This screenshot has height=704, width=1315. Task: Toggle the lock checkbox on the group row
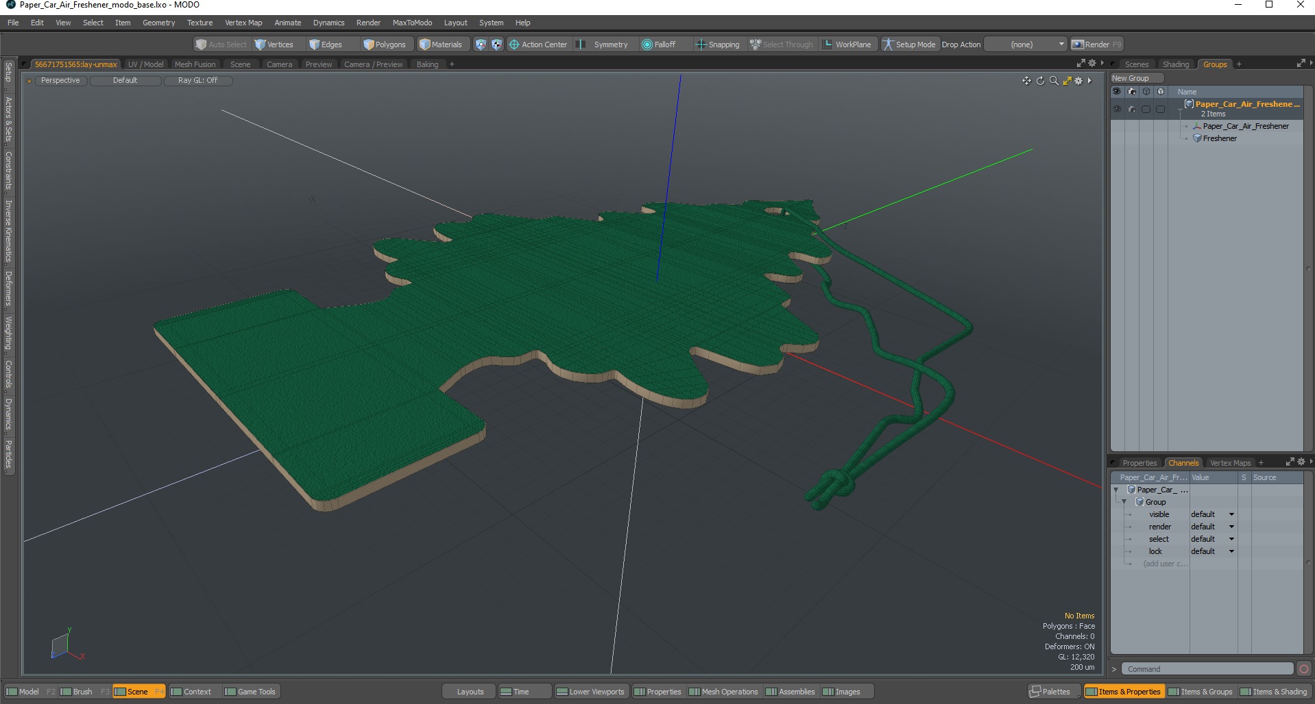tap(1160, 109)
